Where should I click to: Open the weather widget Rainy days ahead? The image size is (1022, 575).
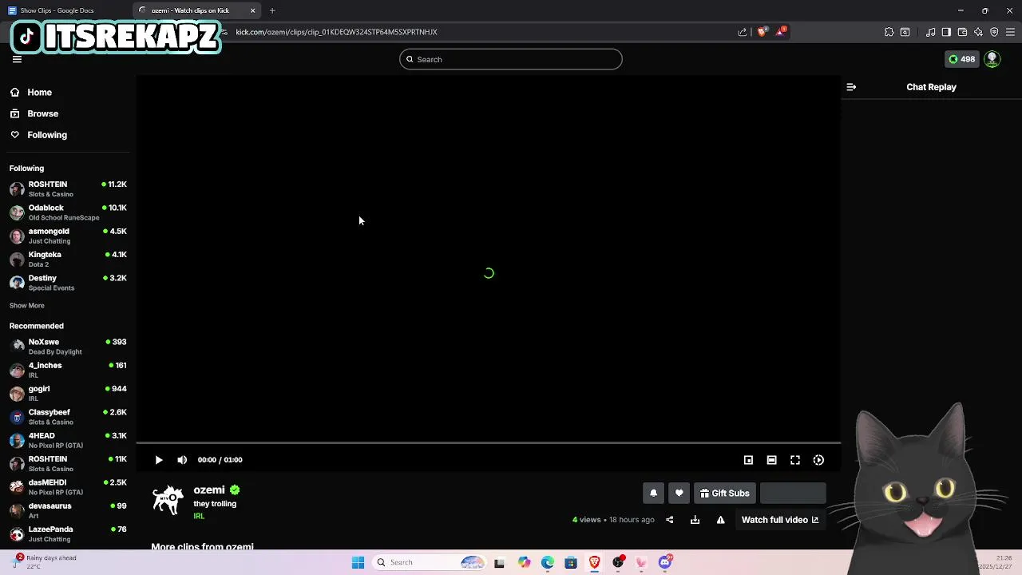pyautogui.click(x=46, y=561)
